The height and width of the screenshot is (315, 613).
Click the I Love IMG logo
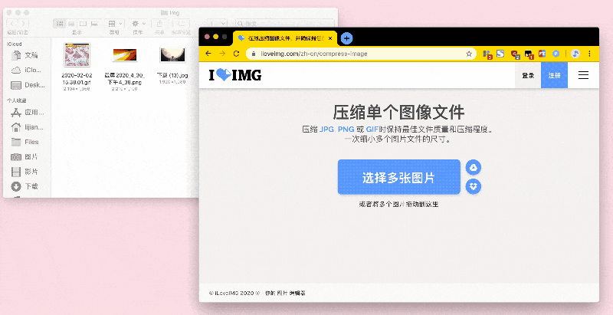pyautogui.click(x=235, y=74)
